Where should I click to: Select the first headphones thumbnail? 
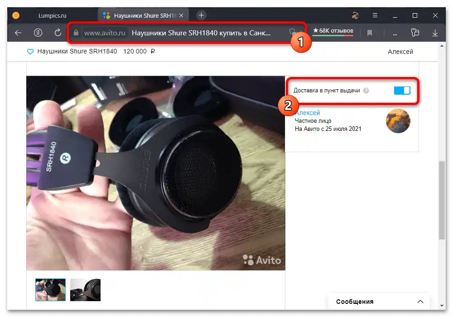pos(51,289)
